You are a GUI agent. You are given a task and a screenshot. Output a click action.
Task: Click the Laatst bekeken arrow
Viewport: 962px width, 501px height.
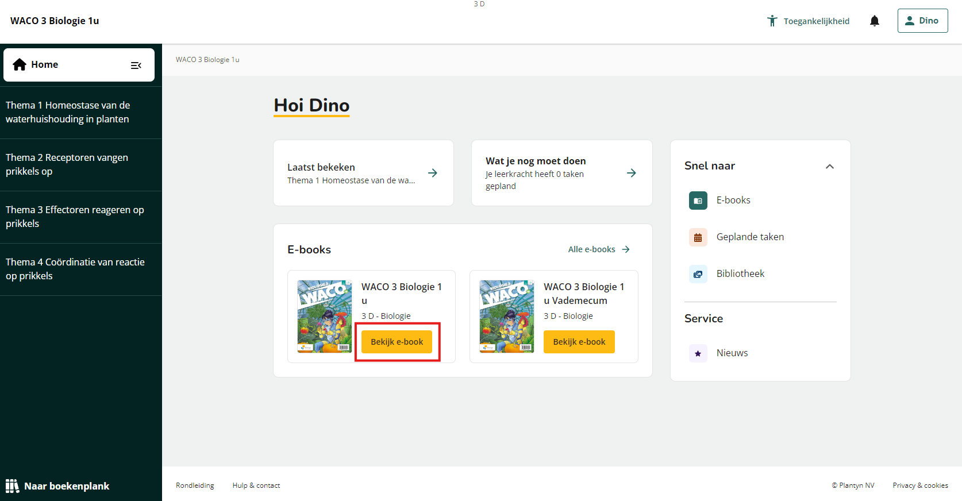pyautogui.click(x=433, y=173)
